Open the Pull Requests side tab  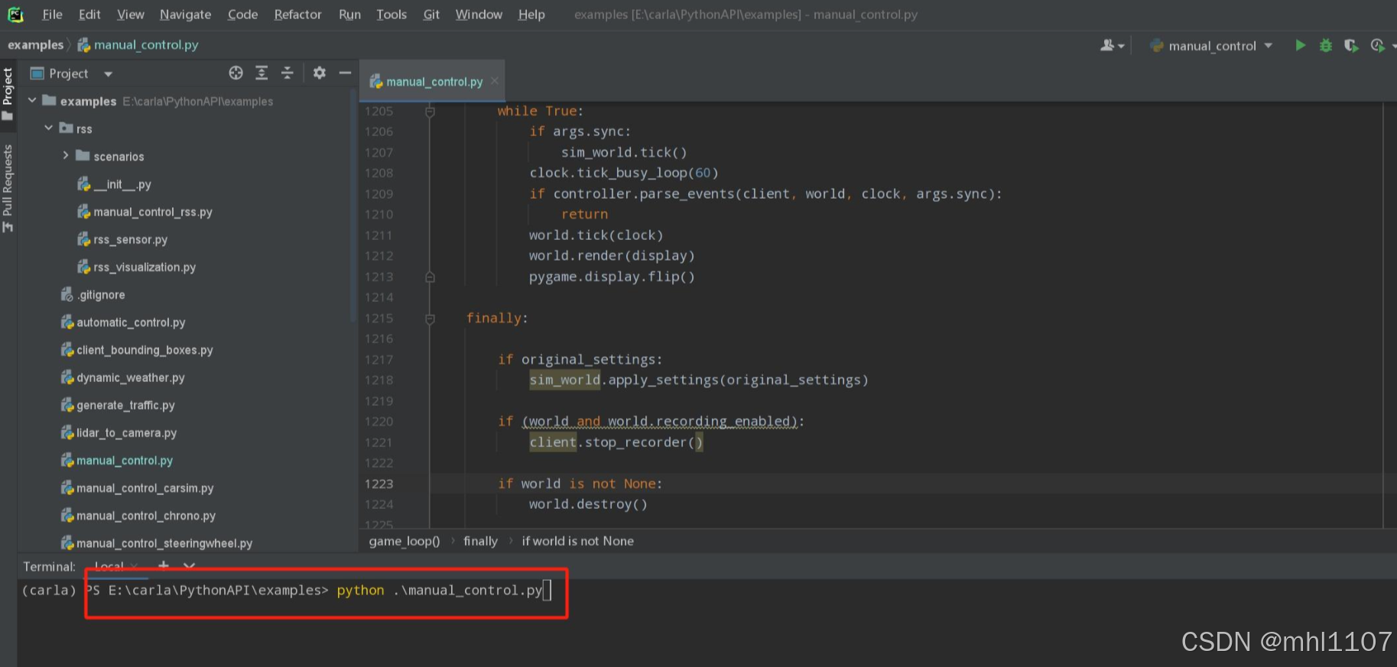[8, 189]
